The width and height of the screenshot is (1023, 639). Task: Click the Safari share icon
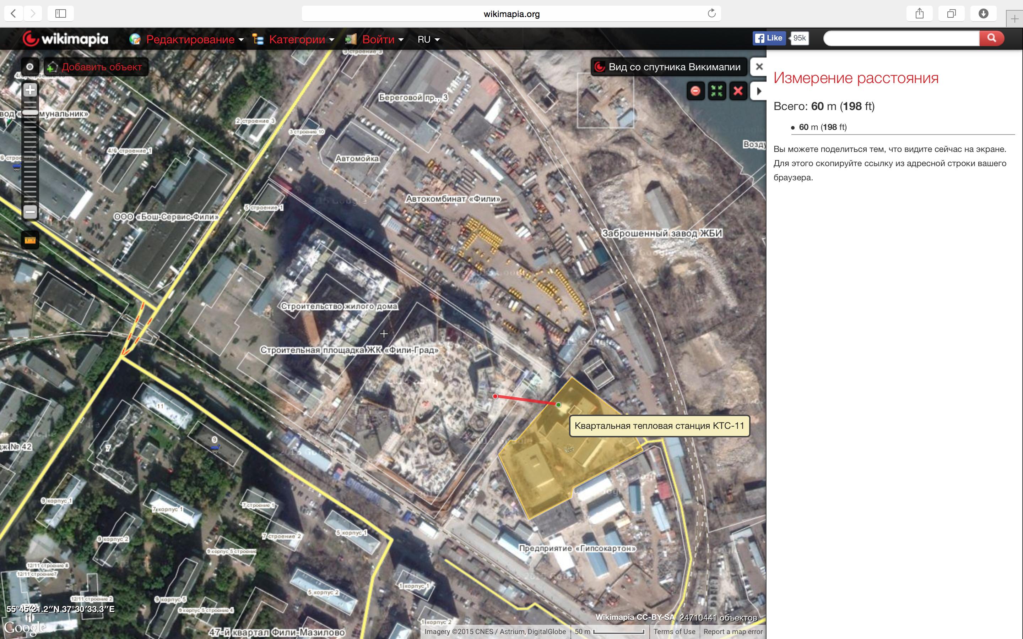(919, 13)
